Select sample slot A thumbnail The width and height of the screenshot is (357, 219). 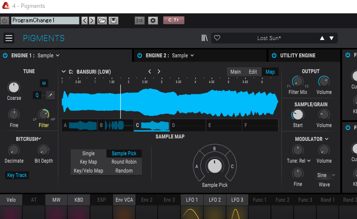click(80, 125)
